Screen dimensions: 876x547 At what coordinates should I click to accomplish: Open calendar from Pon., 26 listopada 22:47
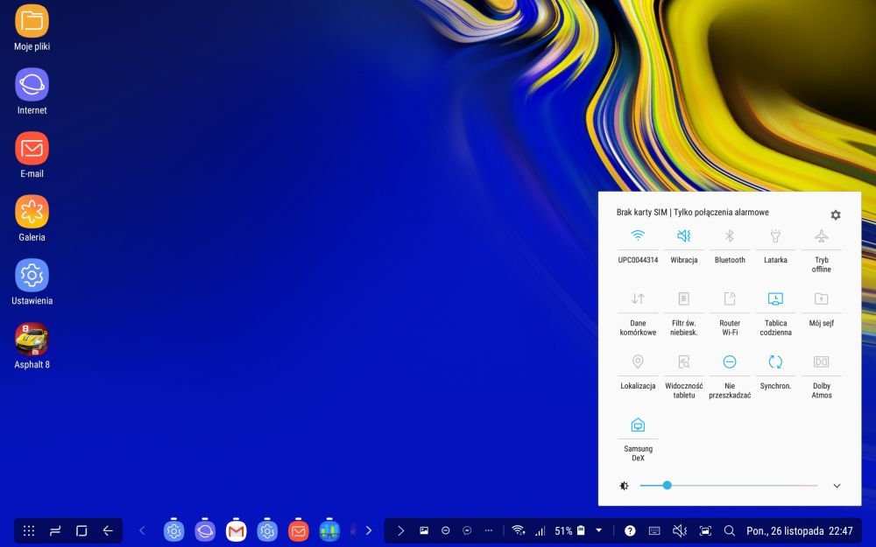pyautogui.click(x=800, y=531)
